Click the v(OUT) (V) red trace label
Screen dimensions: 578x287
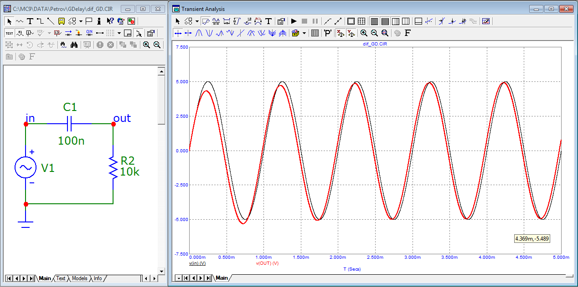(x=268, y=263)
